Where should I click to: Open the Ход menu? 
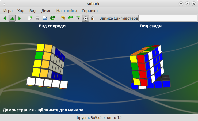[21, 11]
